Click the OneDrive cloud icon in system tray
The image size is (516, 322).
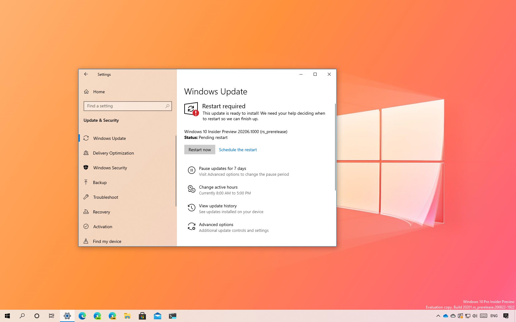(x=446, y=316)
